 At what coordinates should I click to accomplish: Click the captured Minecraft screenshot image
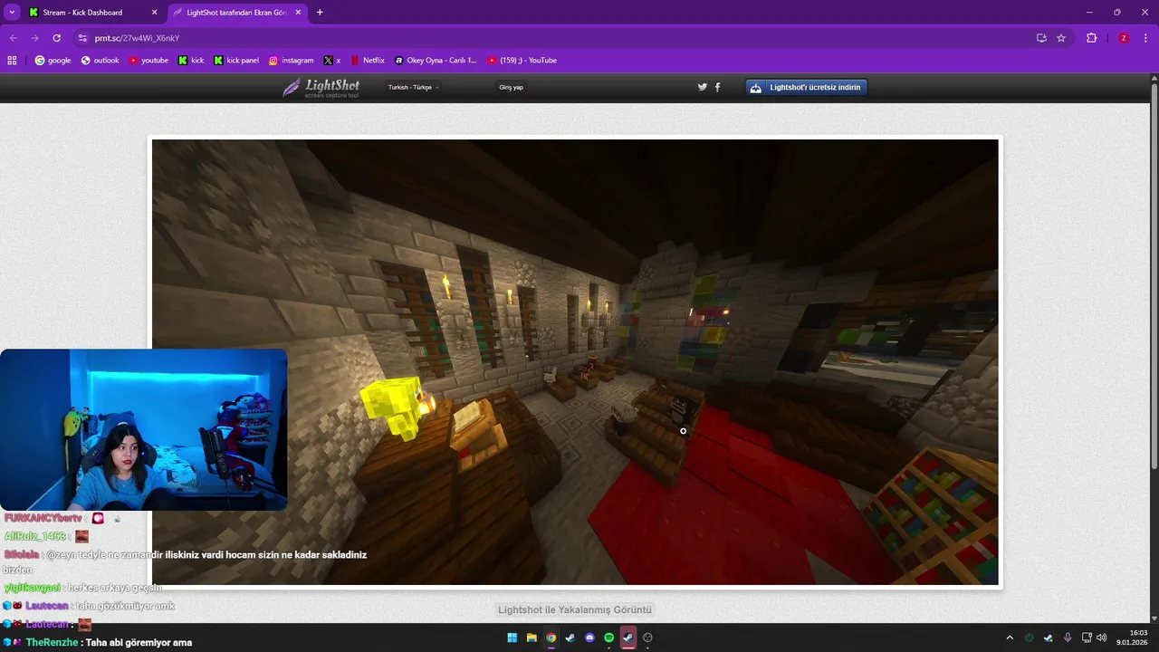[x=575, y=362]
